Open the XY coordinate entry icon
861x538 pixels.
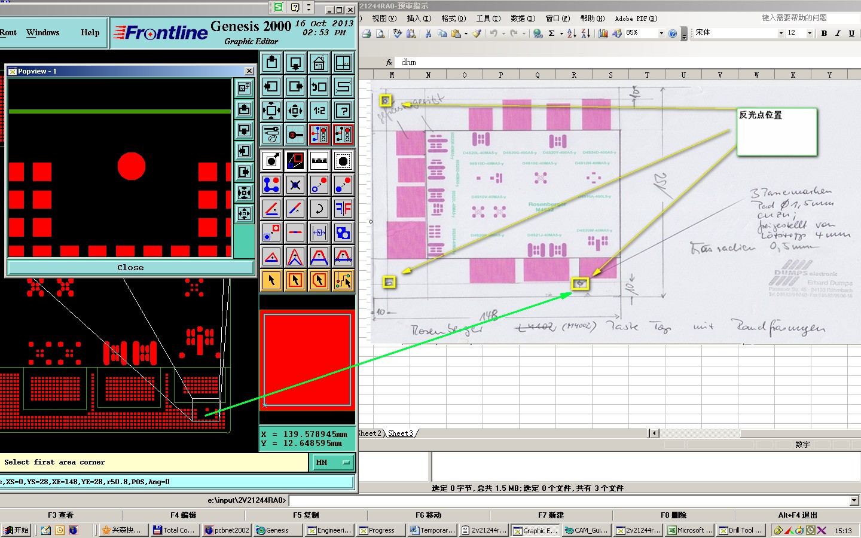click(343, 63)
